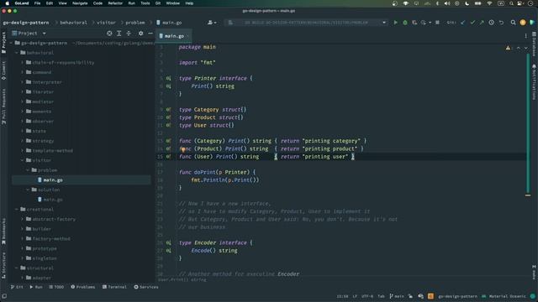Open the orange user avatar icon in the toolbar
This screenshot has width=538, height=302.
(x=523, y=23)
